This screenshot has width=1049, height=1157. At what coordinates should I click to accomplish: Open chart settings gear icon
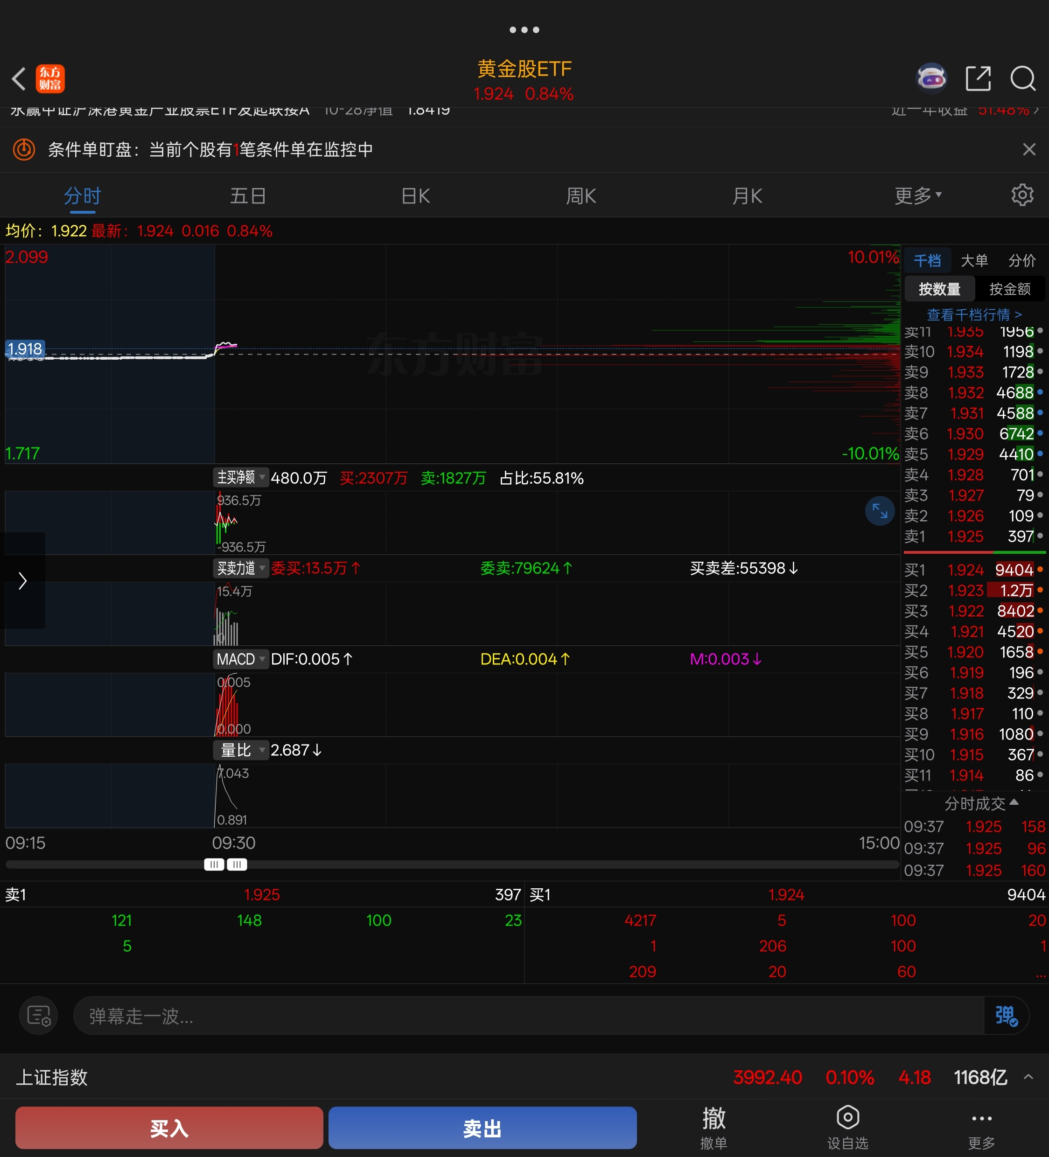(1022, 195)
